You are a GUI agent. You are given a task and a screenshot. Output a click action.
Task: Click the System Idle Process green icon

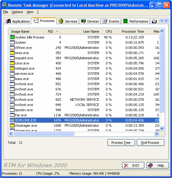(12, 37)
